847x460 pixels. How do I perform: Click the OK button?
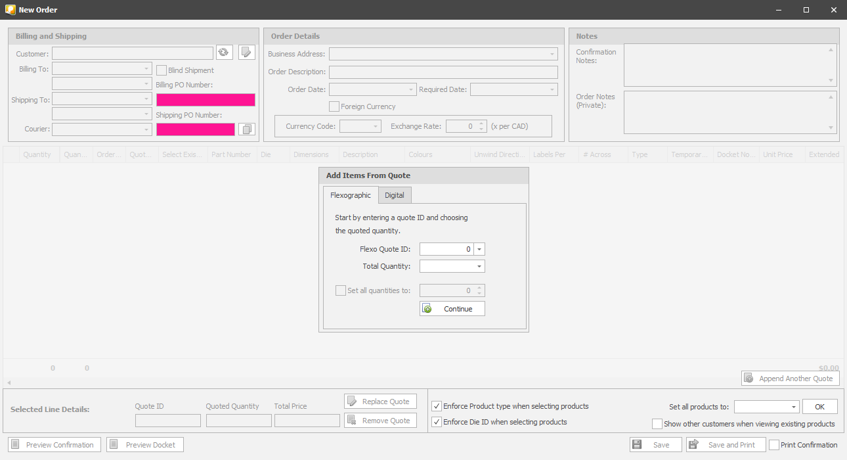coord(819,407)
